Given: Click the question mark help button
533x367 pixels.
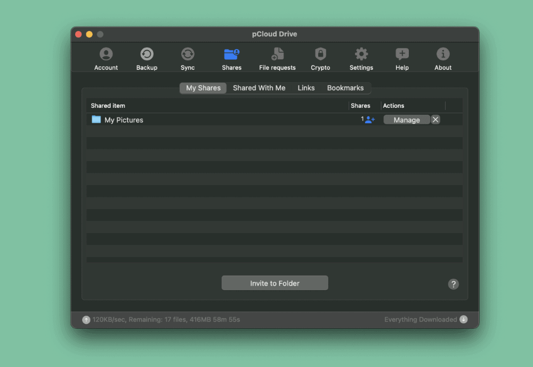Looking at the screenshot, I should pos(453,284).
